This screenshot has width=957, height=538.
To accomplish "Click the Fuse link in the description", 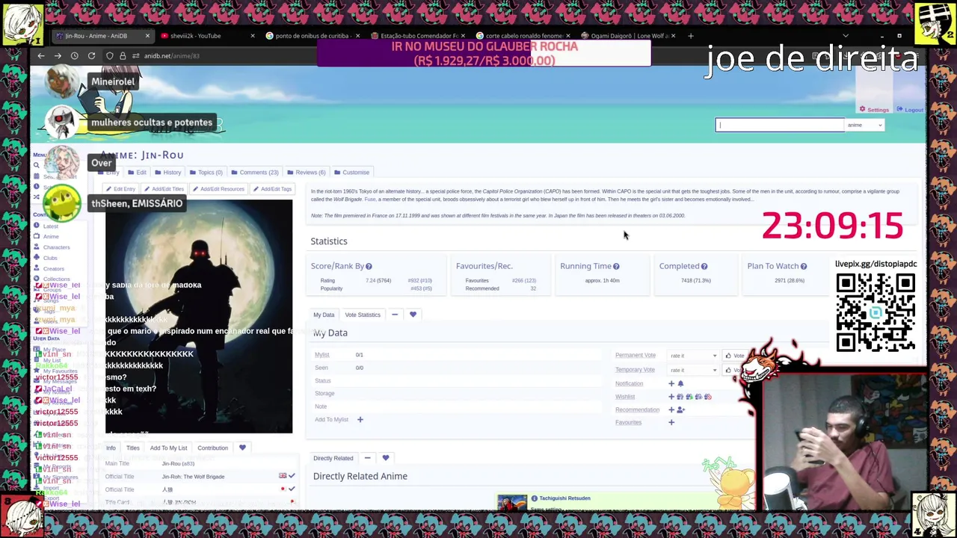I will pos(370,200).
